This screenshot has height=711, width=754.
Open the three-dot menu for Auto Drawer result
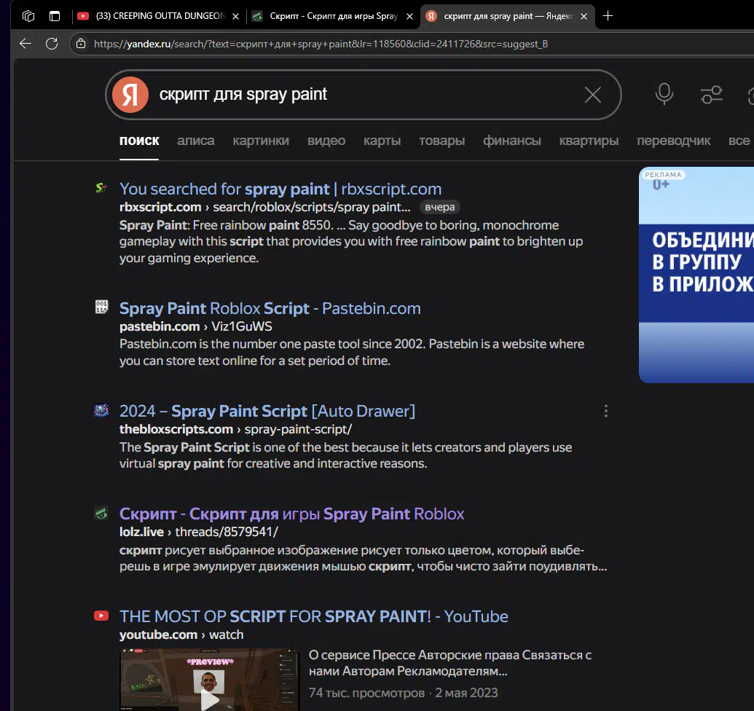(605, 411)
